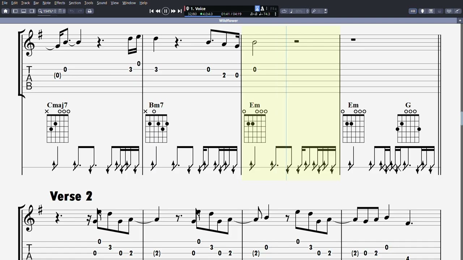Viewport: 463px width, 260px height.
Task: Click the F#4 note pitch indicator
Action: (x=273, y=9)
